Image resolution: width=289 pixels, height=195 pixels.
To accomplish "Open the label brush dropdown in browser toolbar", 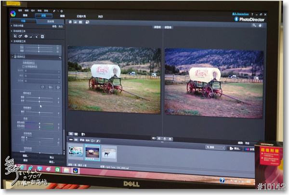I will point(98,141).
